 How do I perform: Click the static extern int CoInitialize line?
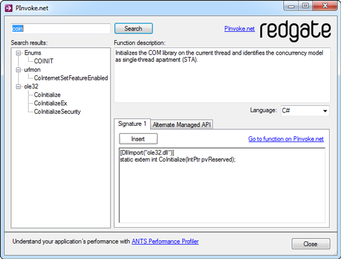click(178, 160)
